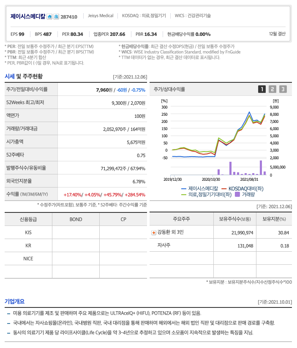Viewport: 297px width, 348px height.
Task: Click the [기준:2021.10.01] date label
Action: 275,302
